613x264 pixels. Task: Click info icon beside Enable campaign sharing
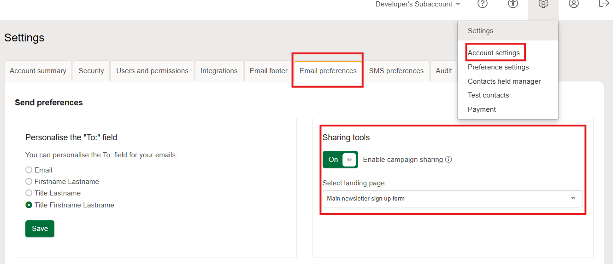pyautogui.click(x=448, y=160)
